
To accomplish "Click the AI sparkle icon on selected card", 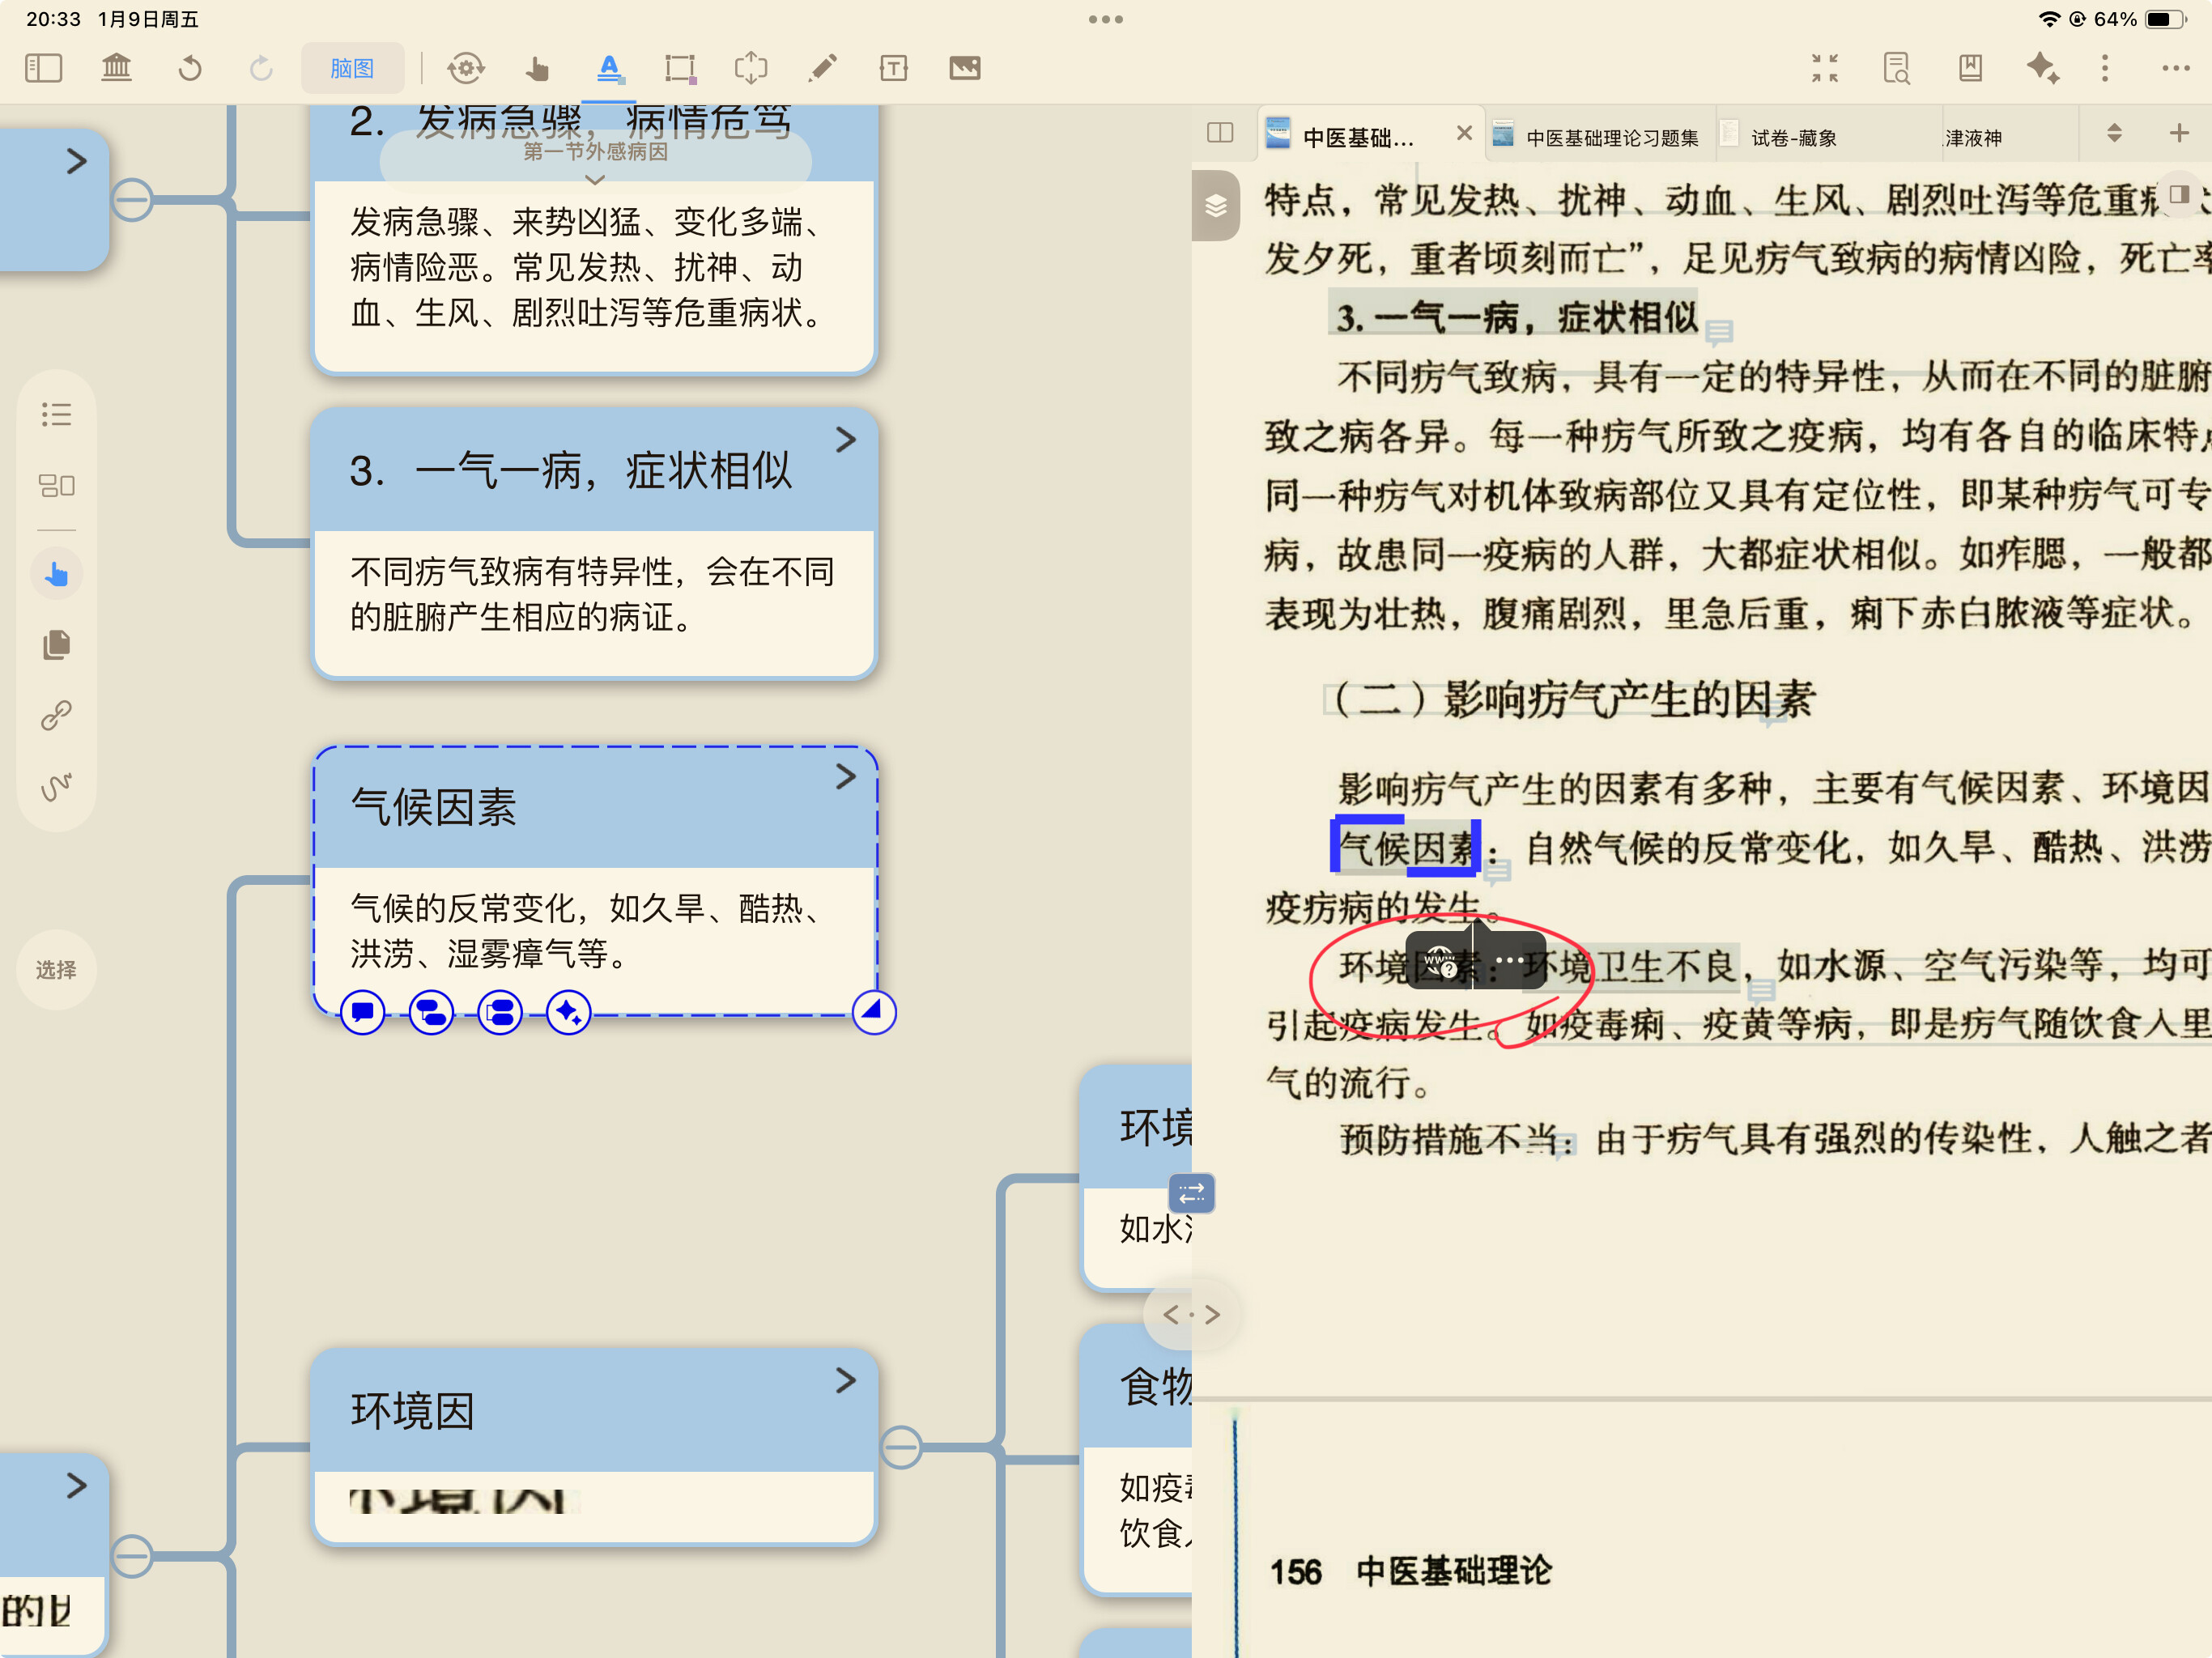I will pyautogui.click(x=568, y=1013).
